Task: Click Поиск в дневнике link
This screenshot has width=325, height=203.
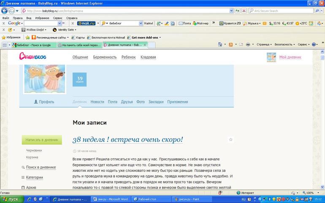Action: pos(41,167)
